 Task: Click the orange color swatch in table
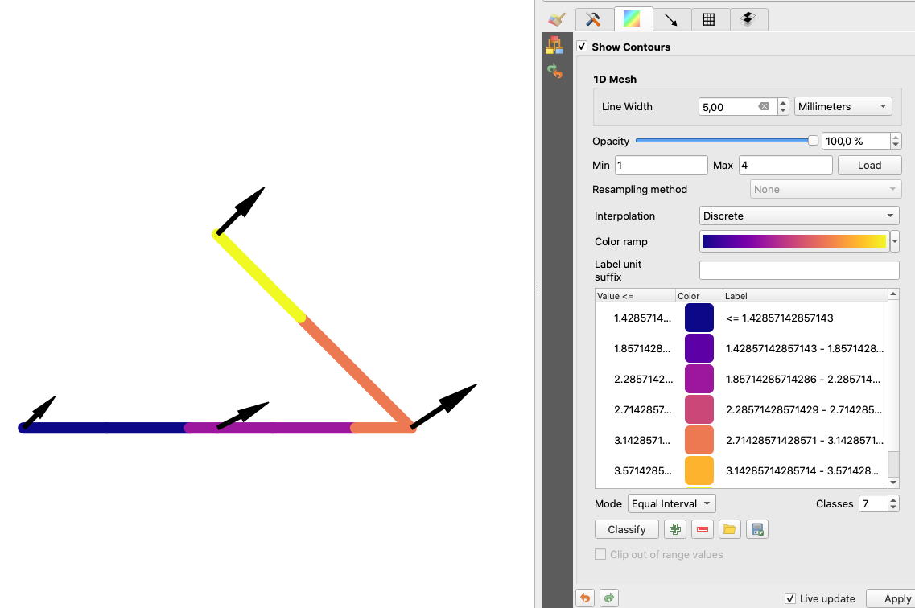[699, 440]
